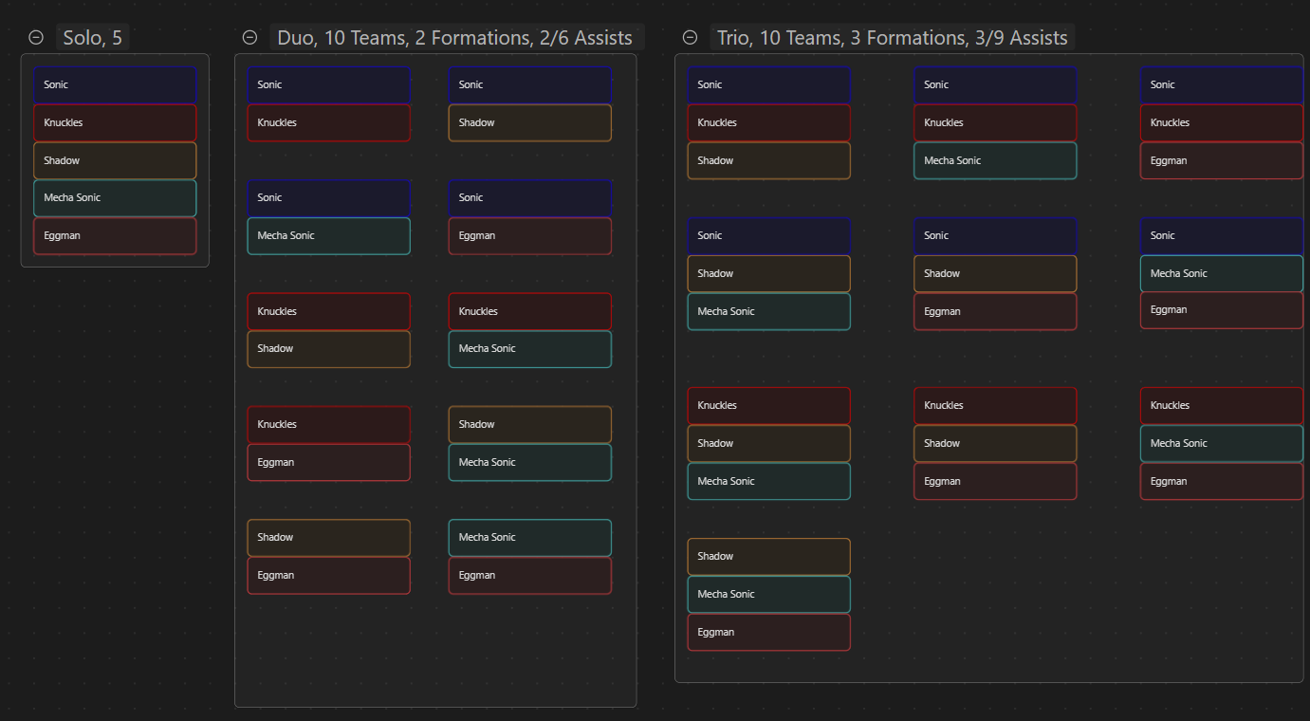The height and width of the screenshot is (721, 1310).
Task: Click Mecha Sonic in Trio Sonic, Shadow, Mecha Sonic team
Action: (x=769, y=312)
